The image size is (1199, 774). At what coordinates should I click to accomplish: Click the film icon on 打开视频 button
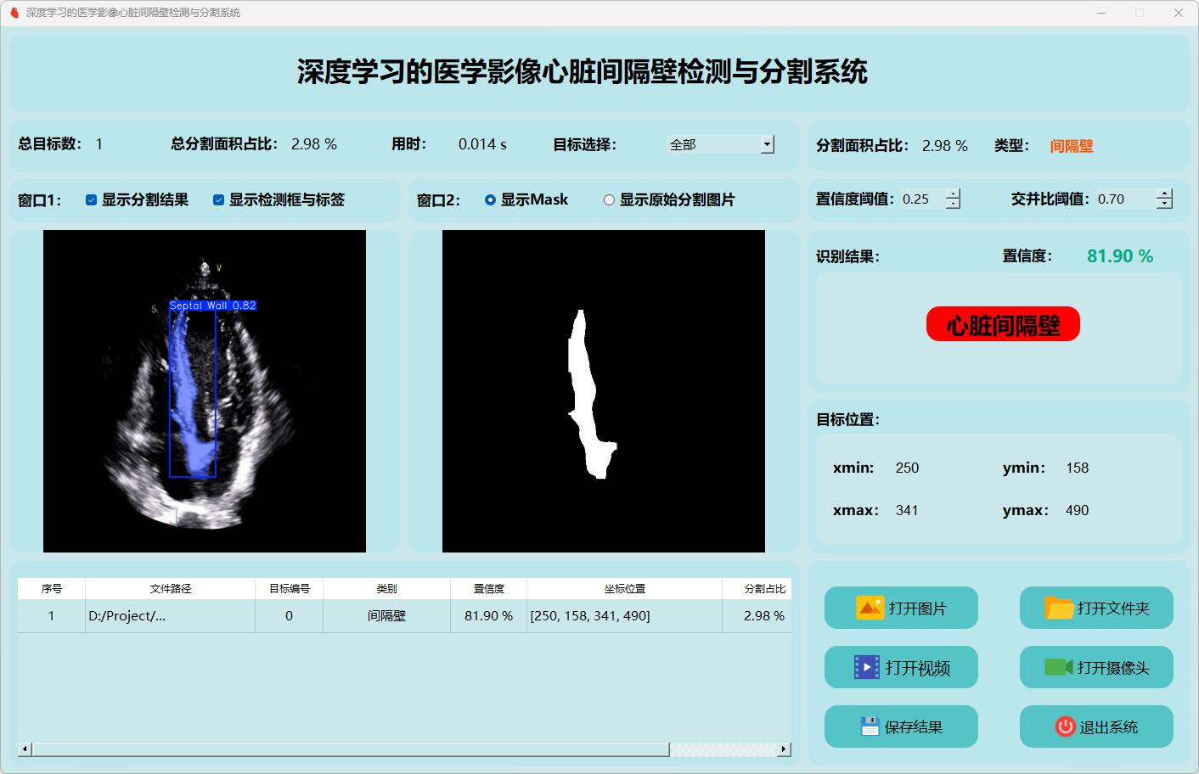866,667
